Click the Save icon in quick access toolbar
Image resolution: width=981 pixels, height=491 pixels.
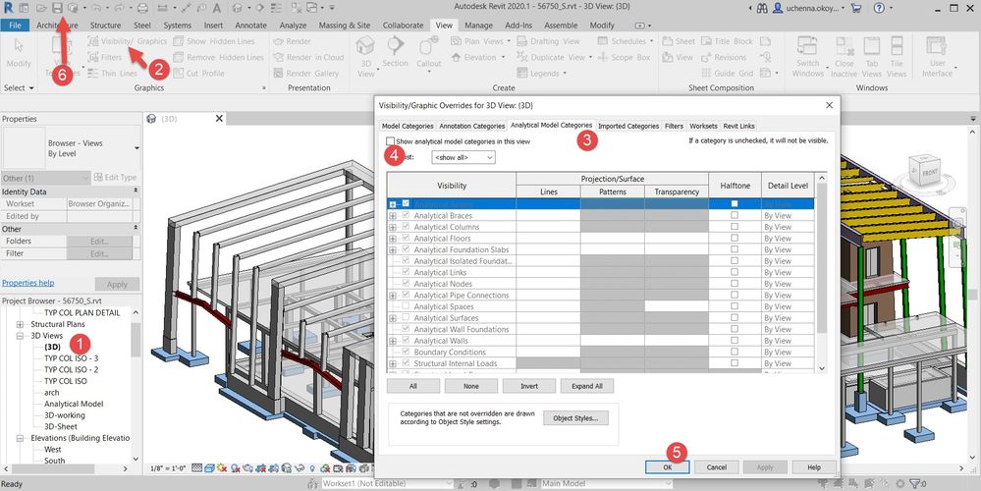click(57, 8)
